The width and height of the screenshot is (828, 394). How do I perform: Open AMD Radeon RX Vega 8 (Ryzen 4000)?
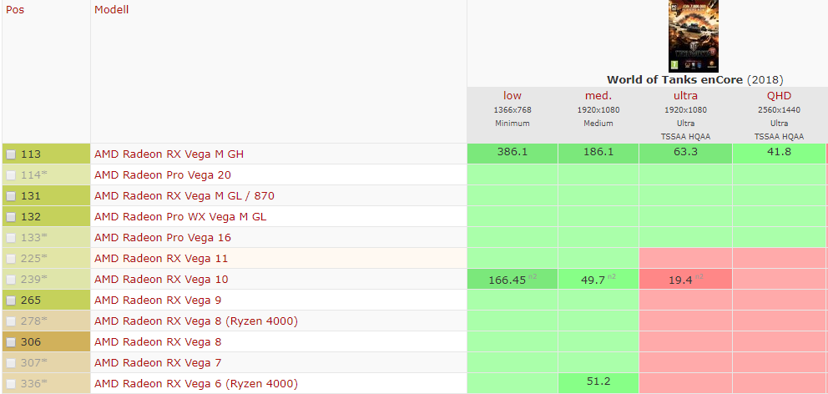coord(196,321)
